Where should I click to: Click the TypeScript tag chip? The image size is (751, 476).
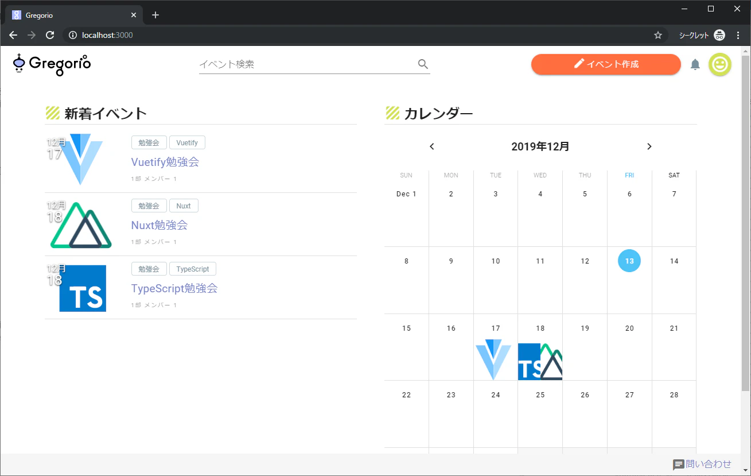pyautogui.click(x=193, y=269)
